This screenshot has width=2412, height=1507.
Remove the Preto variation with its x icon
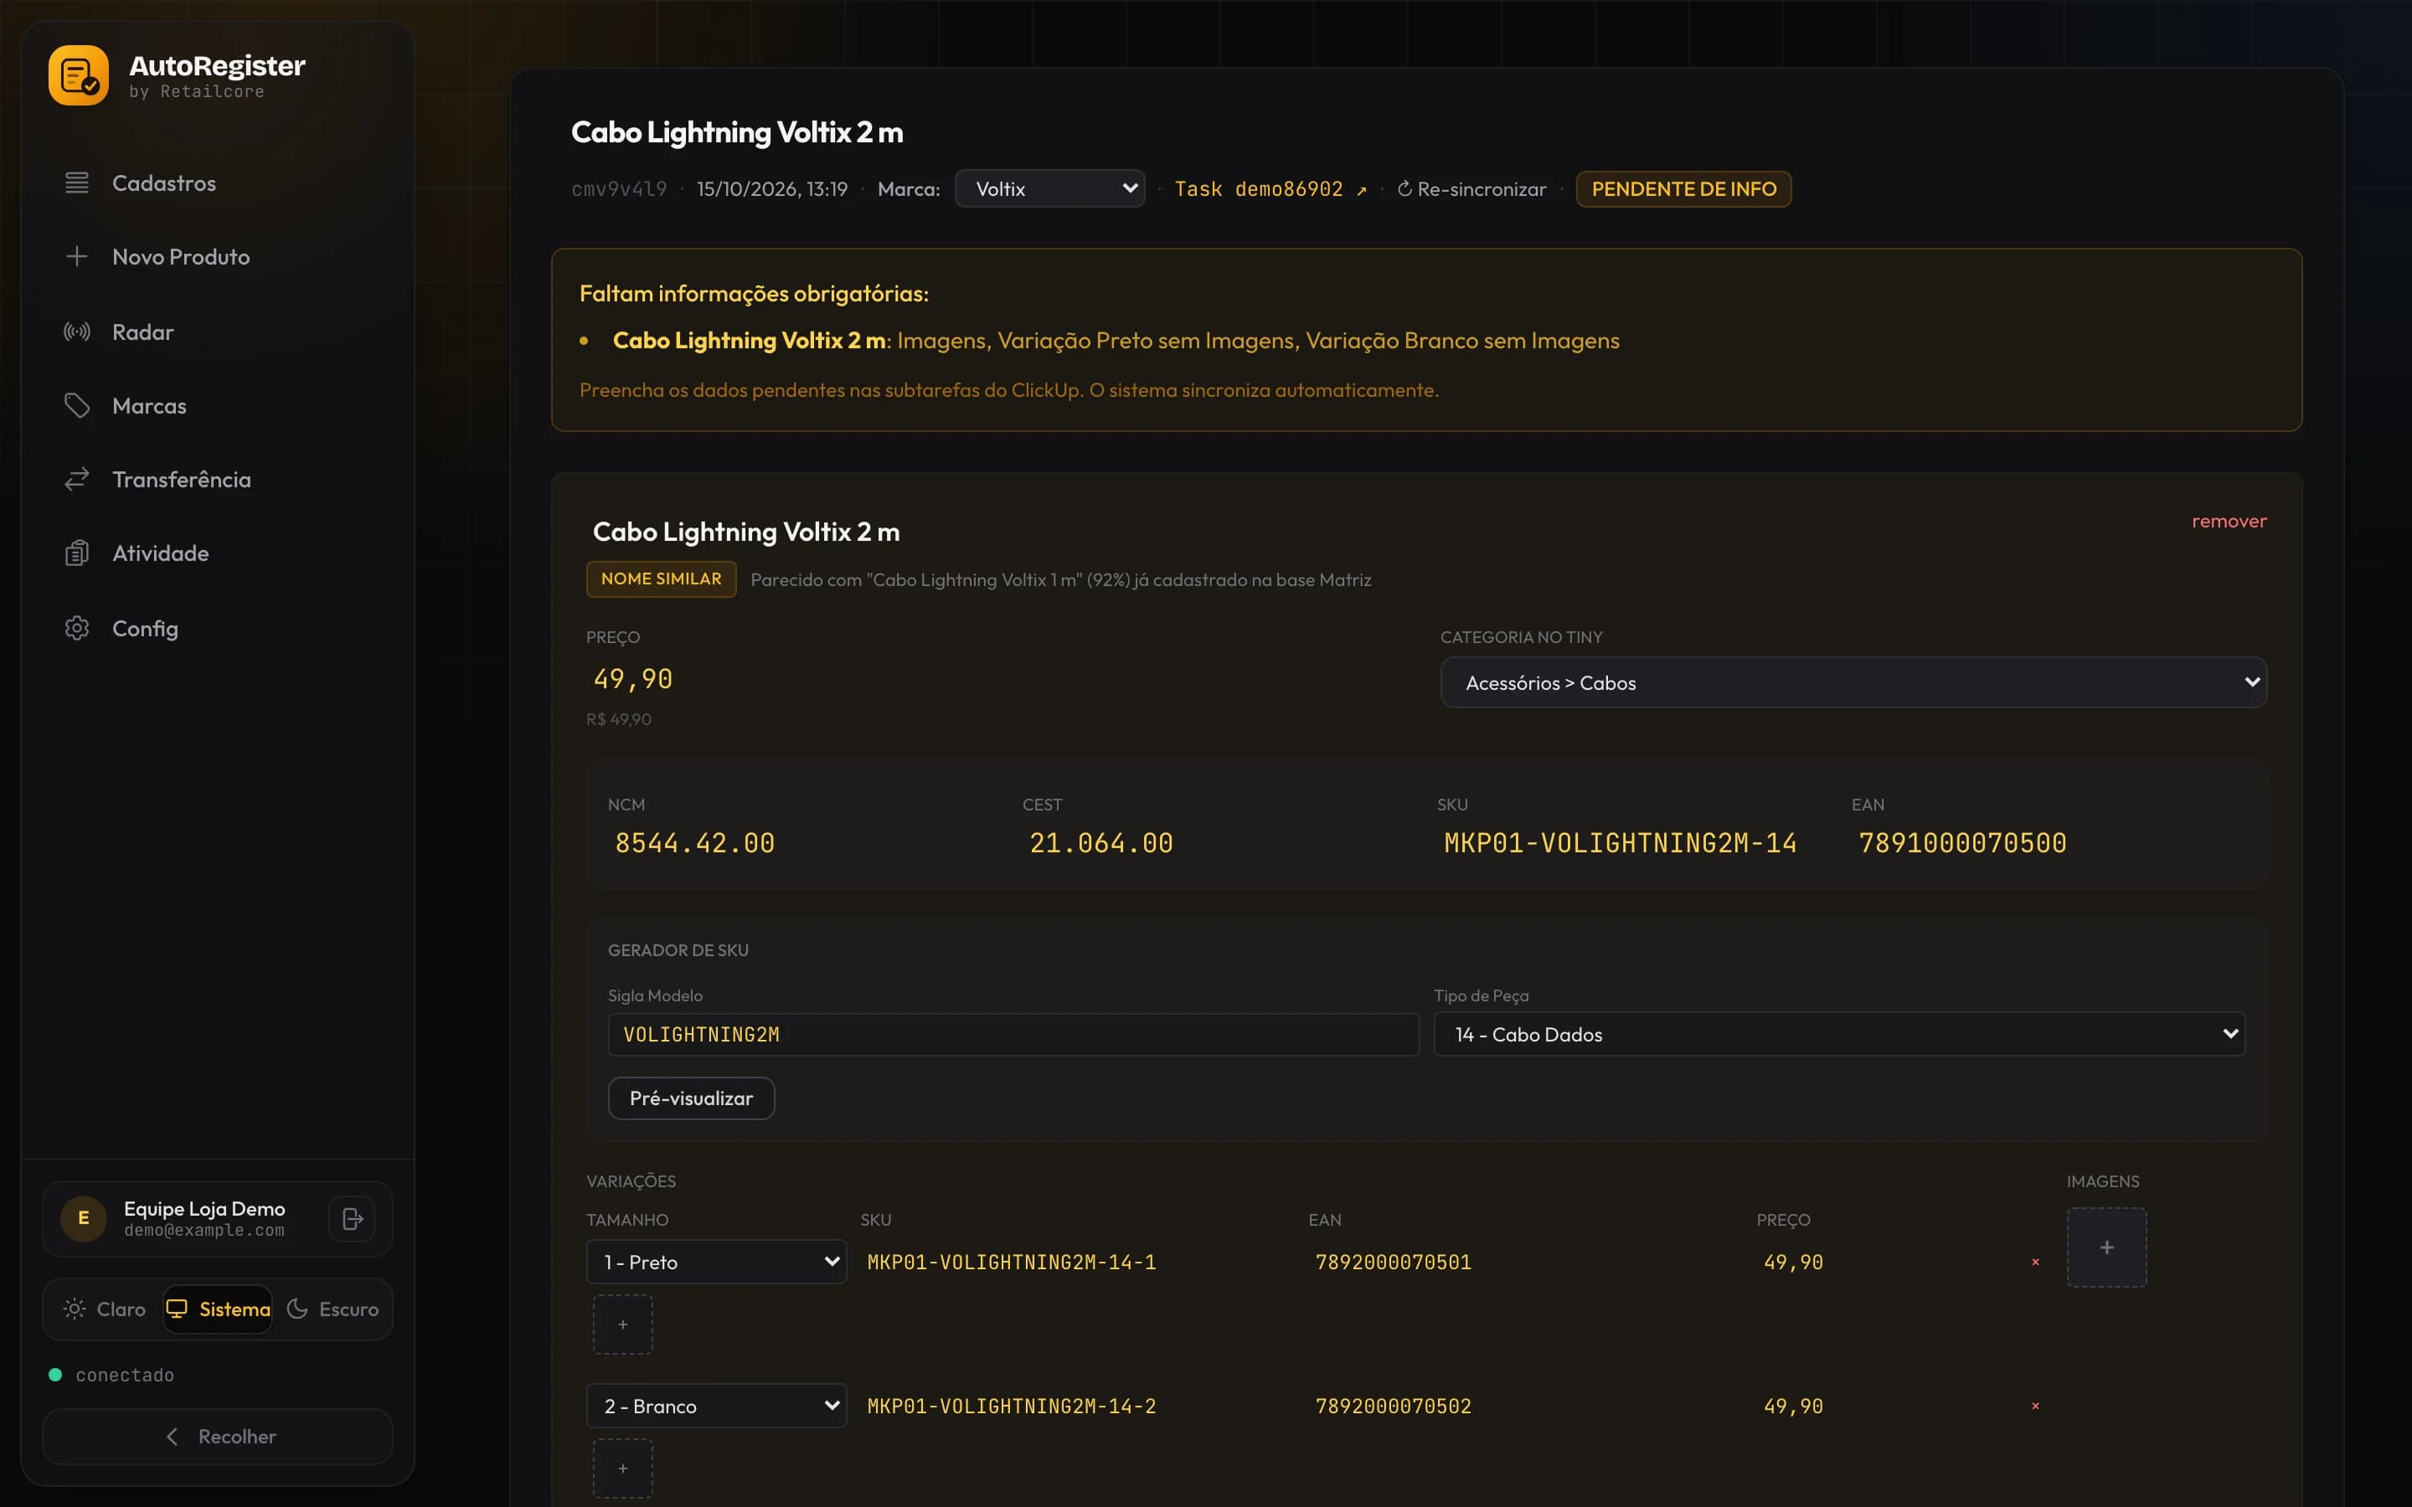(x=2035, y=1263)
